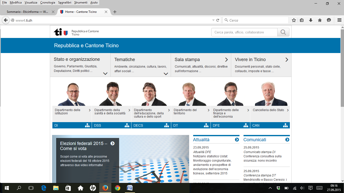Expand the Tematiche section
The width and height of the screenshot is (344, 193).
point(166,74)
